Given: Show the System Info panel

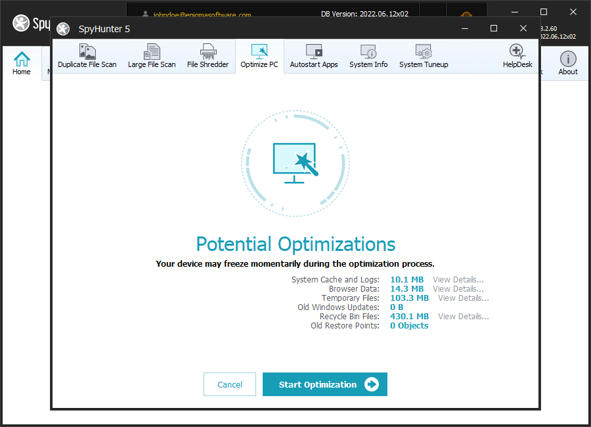Looking at the screenshot, I should pos(368,56).
